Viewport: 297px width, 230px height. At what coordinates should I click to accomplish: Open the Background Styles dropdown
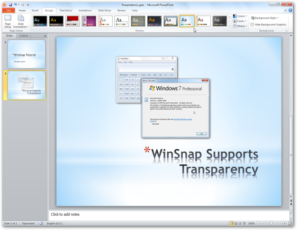(x=265, y=18)
